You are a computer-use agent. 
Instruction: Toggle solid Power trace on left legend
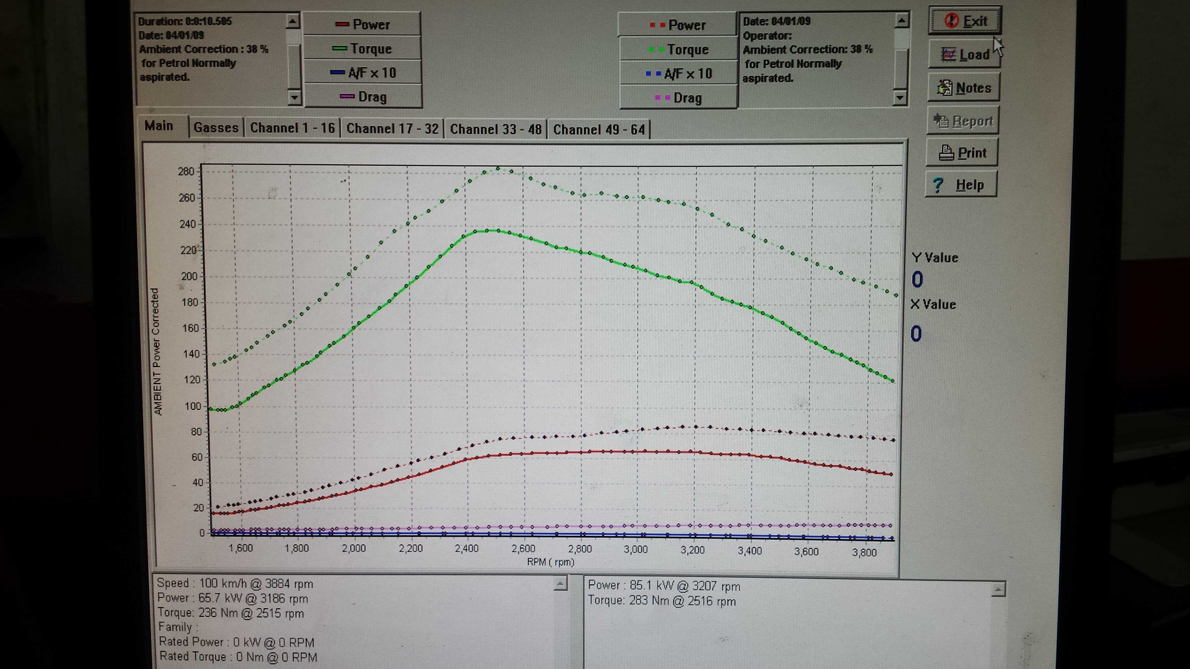pos(362,24)
